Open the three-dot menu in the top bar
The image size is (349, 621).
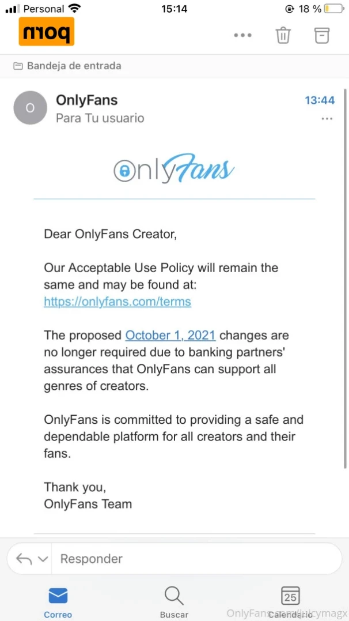pos(242,35)
